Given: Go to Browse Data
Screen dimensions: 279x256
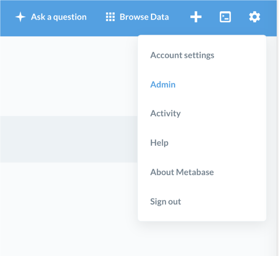Looking at the screenshot, I should coord(144,17).
